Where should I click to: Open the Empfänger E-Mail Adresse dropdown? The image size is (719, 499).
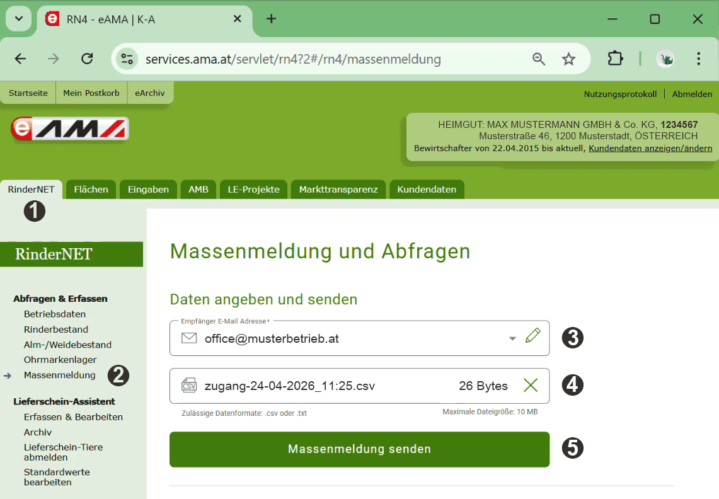coord(512,338)
